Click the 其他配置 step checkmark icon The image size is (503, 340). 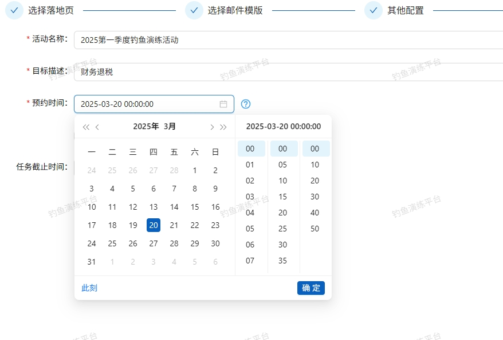[x=374, y=10]
